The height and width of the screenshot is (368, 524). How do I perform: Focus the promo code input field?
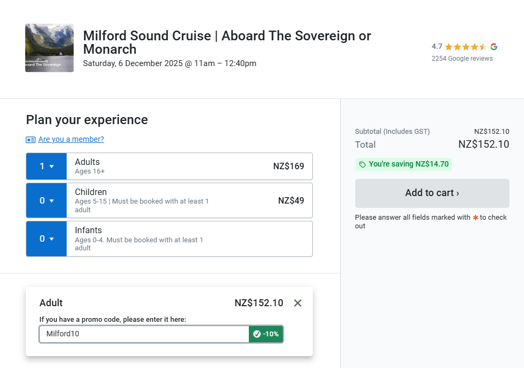[x=144, y=334]
